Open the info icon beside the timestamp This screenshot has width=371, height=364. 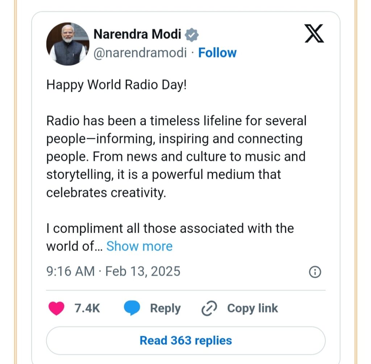point(315,271)
